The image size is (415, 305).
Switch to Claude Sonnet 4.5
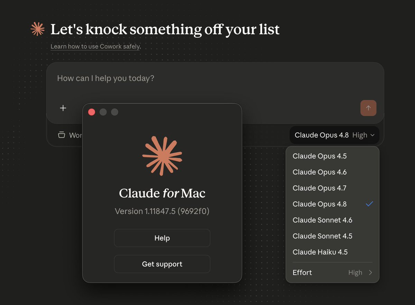pyautogui.click(x=332, y=236)
